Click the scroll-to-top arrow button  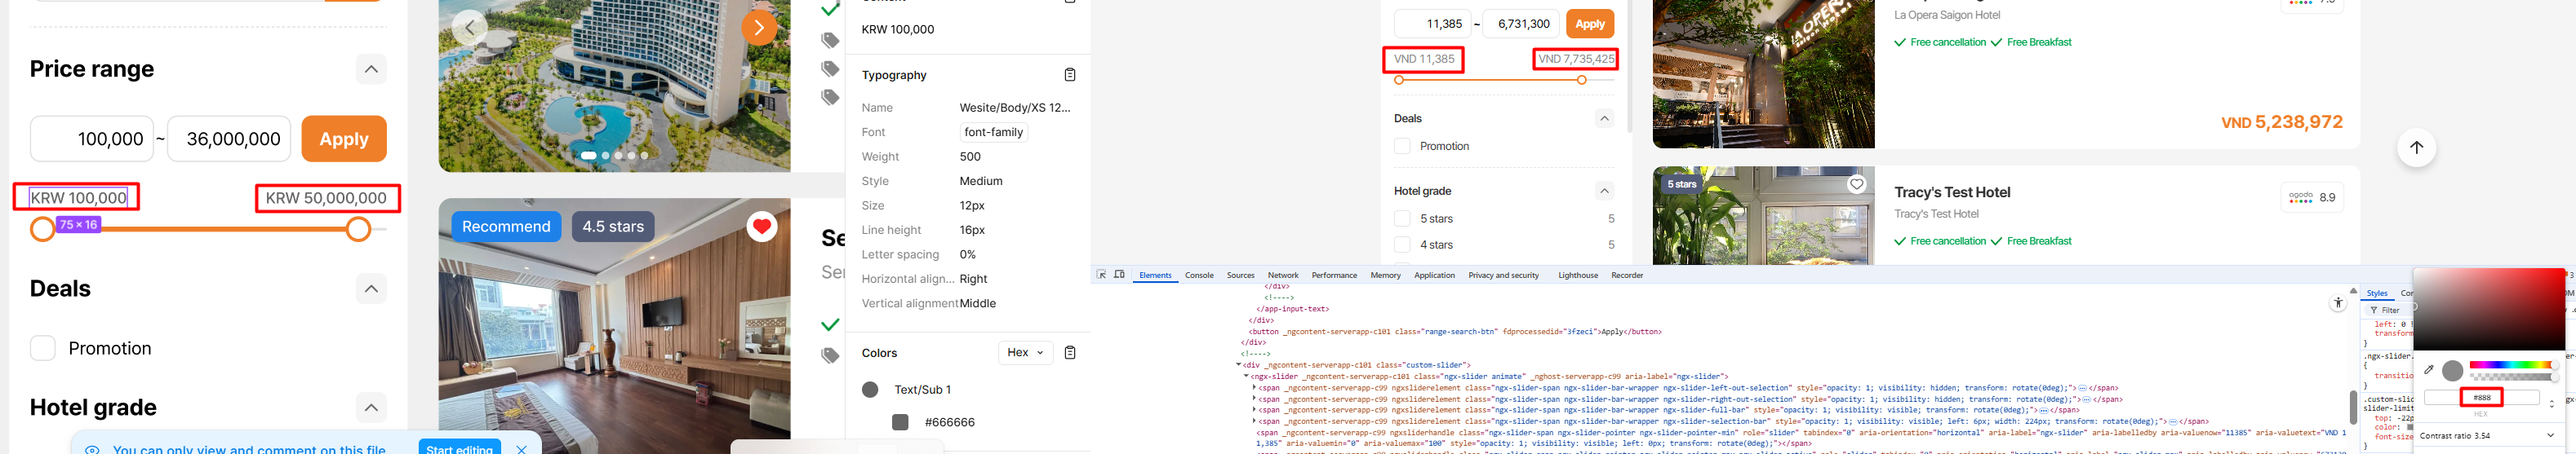(x=2416, y=148)
